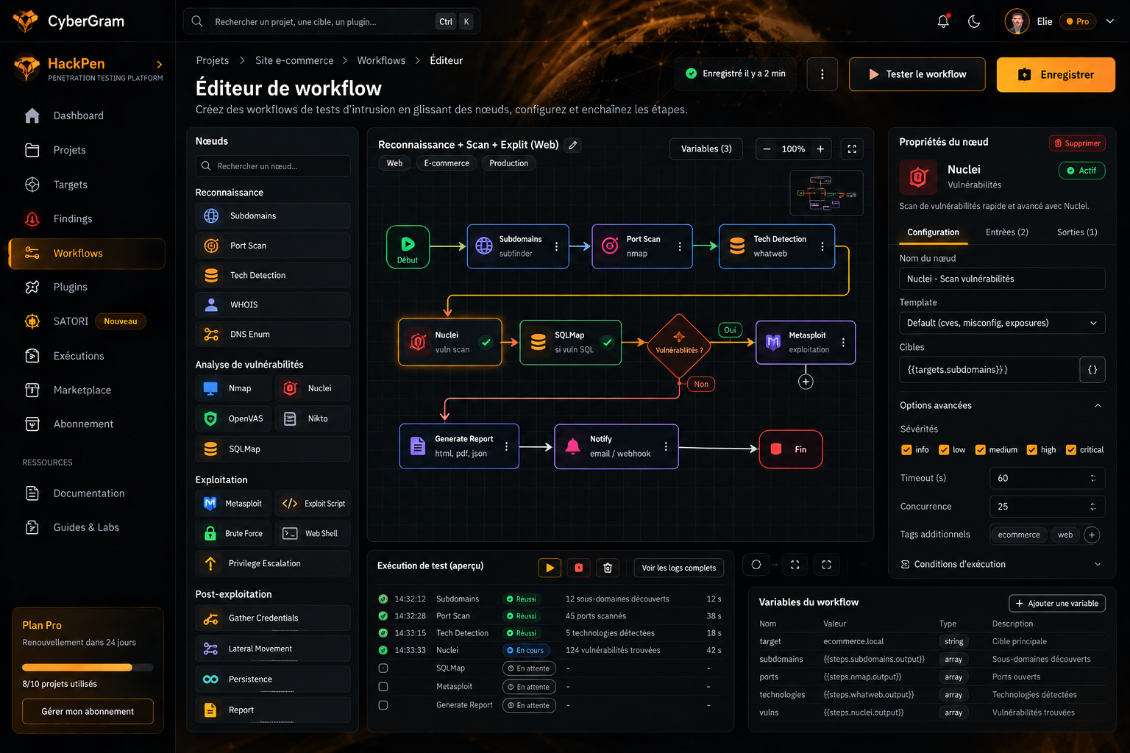This screenshot has width=1130, height=753.
Task: Toggle dark mode moon icon
Action: pyautogui.click(x=974, y=21)
